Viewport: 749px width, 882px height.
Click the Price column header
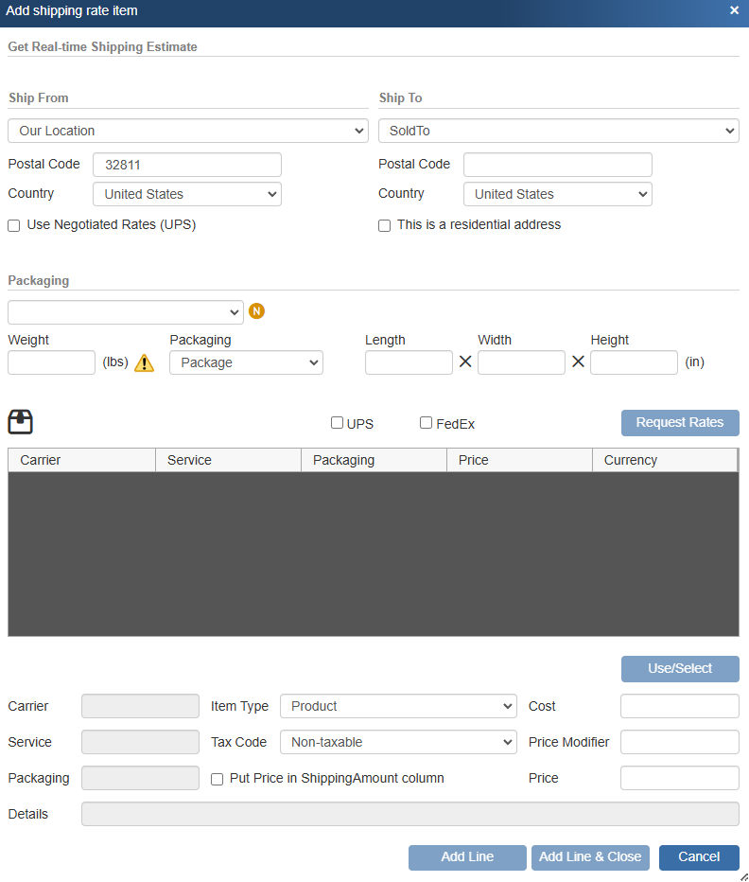(519, 460)
